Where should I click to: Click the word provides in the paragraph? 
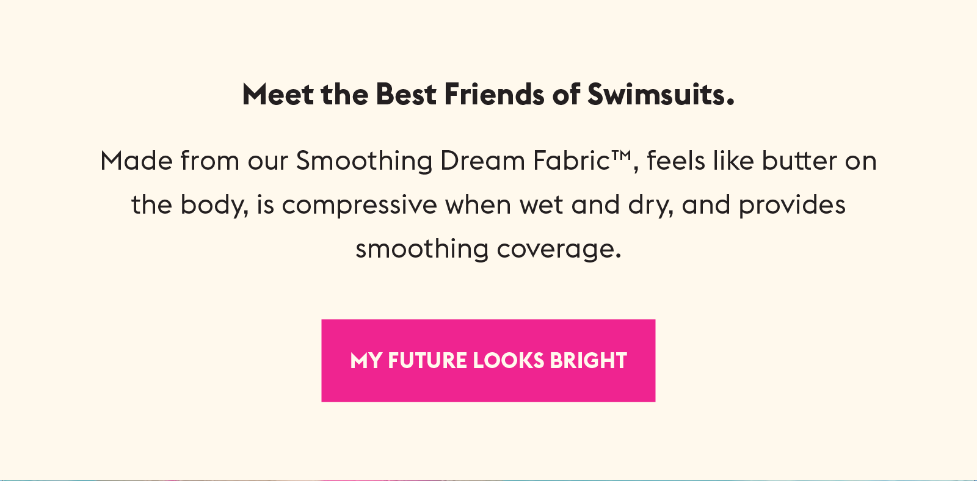792,206
